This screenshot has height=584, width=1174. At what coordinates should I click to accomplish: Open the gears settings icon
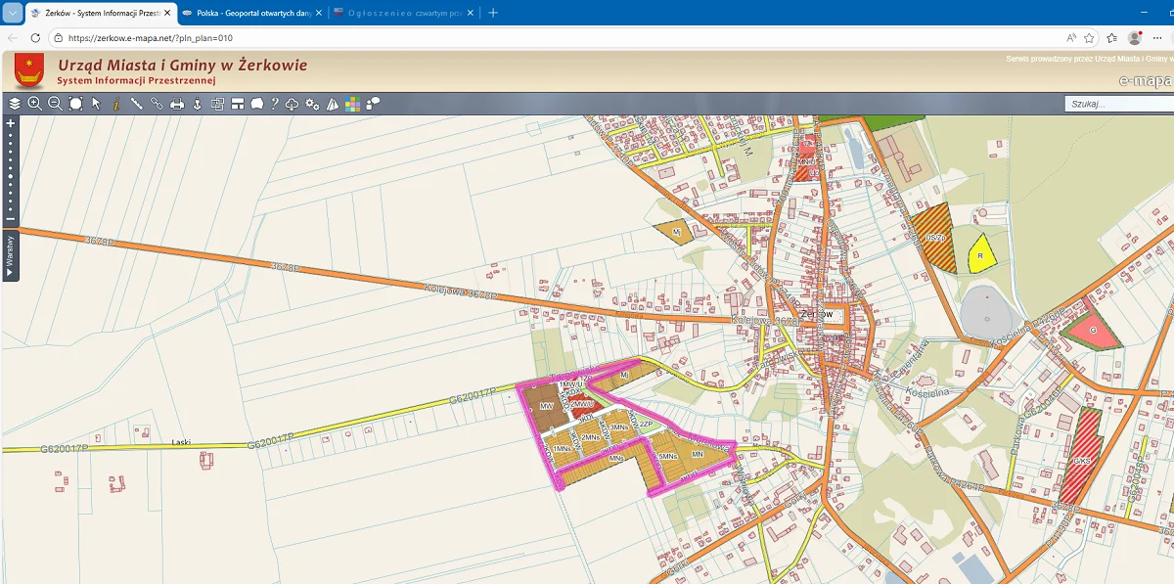[312, 104]
